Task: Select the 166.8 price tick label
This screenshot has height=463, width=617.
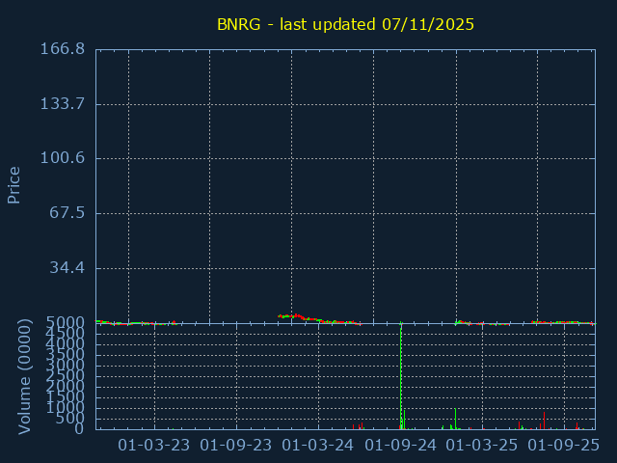Action: tap(63, 49)
